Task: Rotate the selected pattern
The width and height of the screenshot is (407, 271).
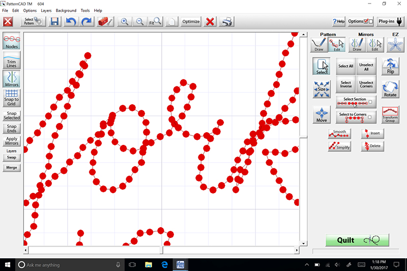Action: pos(390,89)
